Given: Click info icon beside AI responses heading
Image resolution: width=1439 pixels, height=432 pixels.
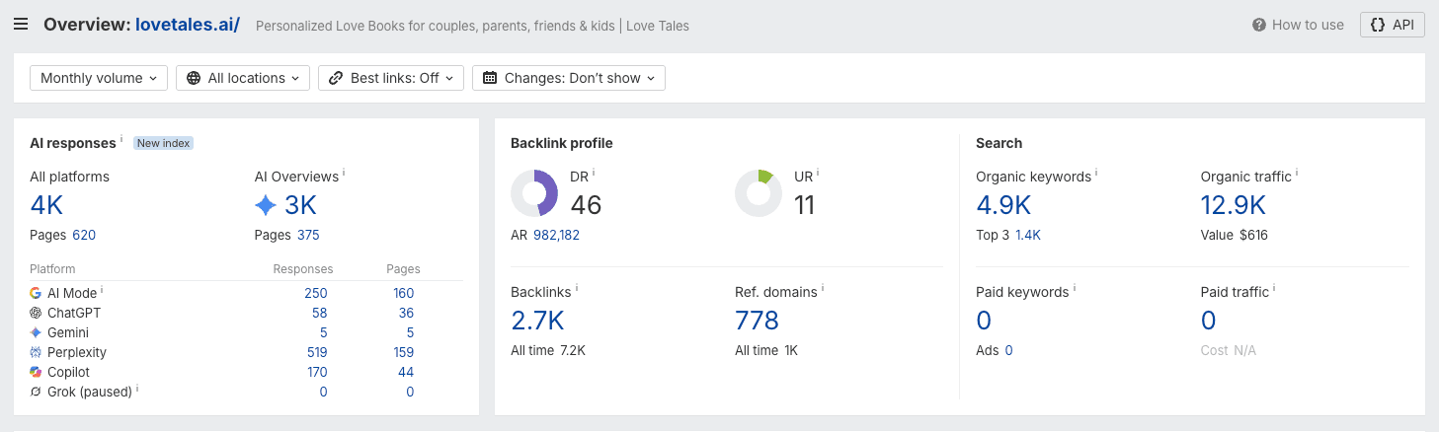Looking at the screenshot, I should (121, 140).
